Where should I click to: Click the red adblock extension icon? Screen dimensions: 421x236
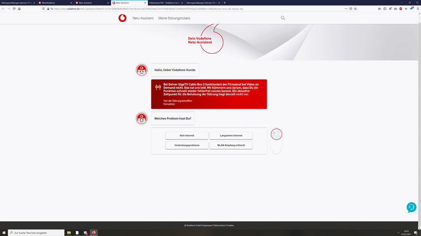coord(401,8)
